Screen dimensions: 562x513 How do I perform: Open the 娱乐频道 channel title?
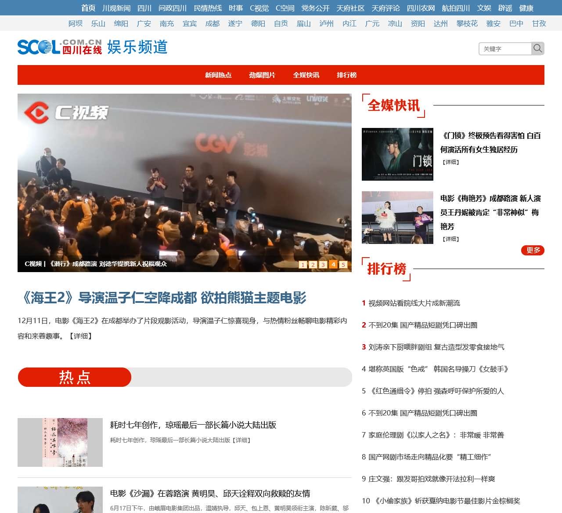tap(137, 47)
